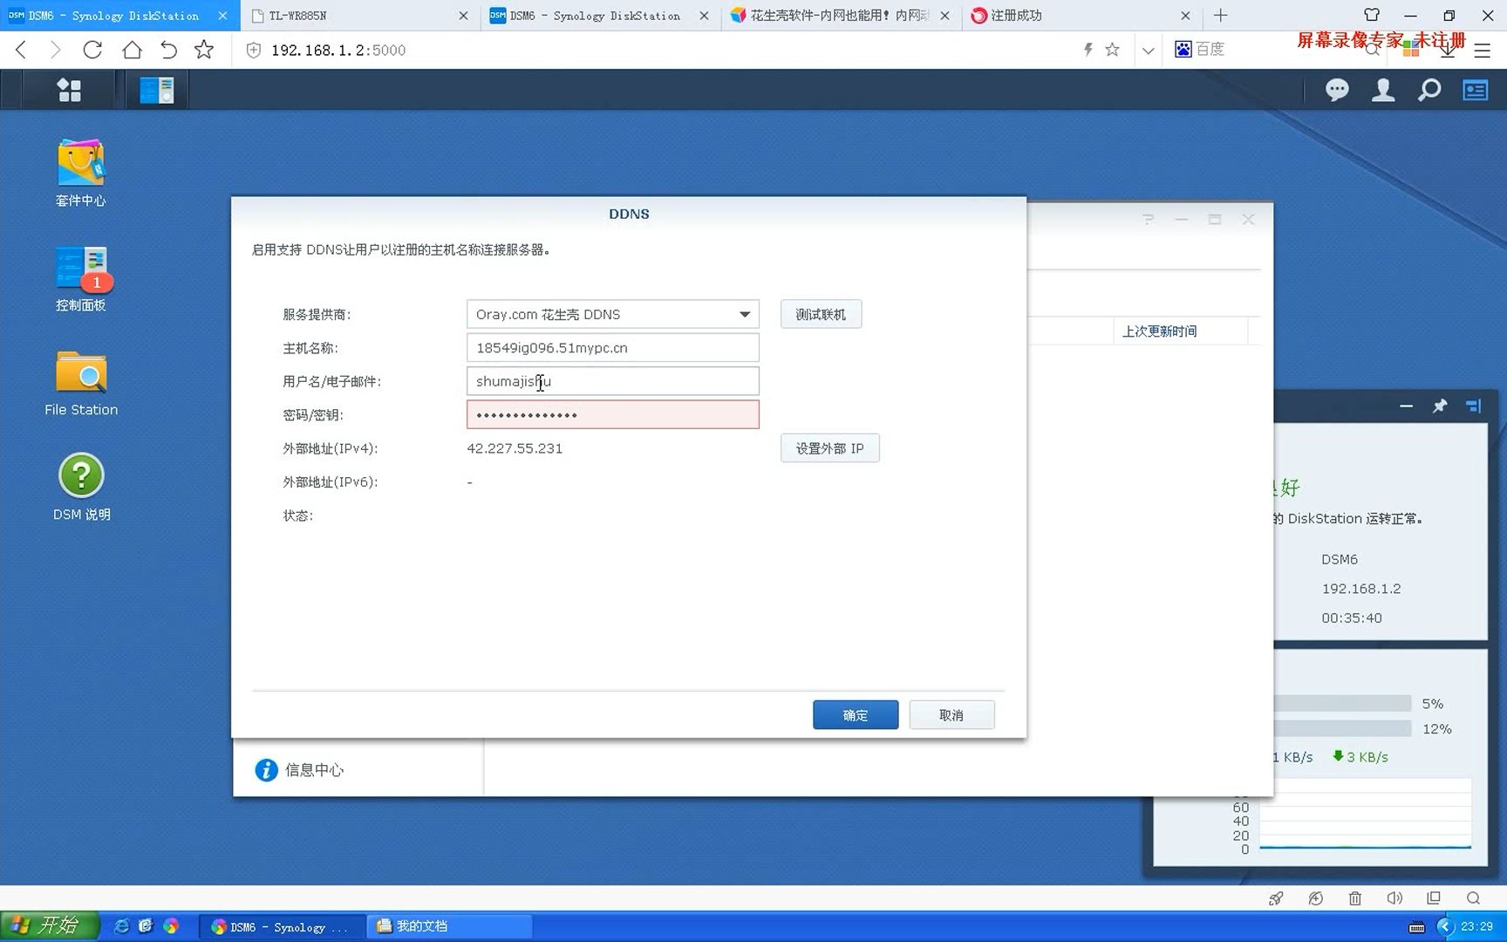Switch to the 花生壳软件 browser tab
The image size is (1507, 942).
842,16
